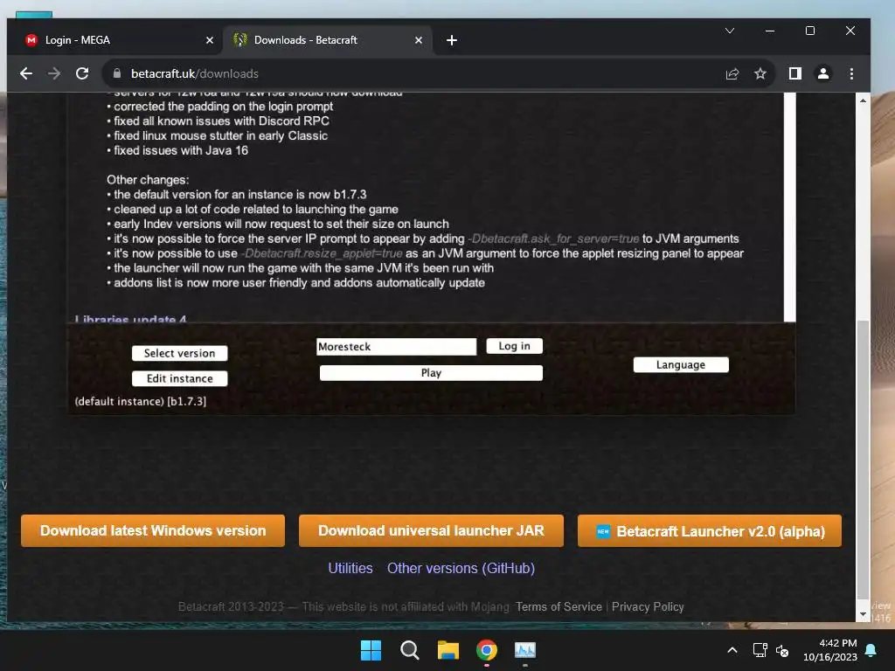Click the MEGA favicon on first tab
This screenshot has height=671, width=895.
click(x=31, y=40)
